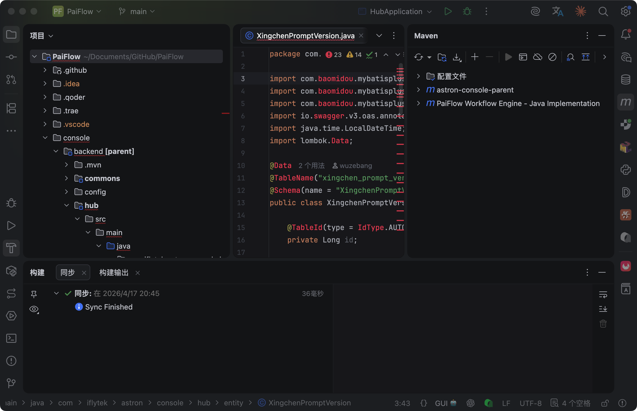Collapse the hub module folder
Viewport: 637px width, 411px height.
[67, 205]
